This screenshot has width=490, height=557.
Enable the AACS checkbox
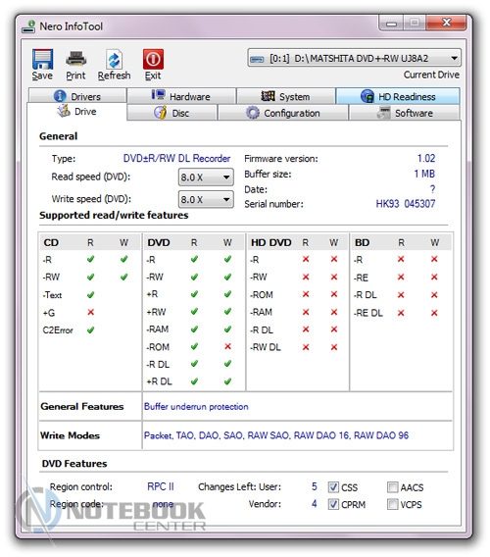point(392,487)
